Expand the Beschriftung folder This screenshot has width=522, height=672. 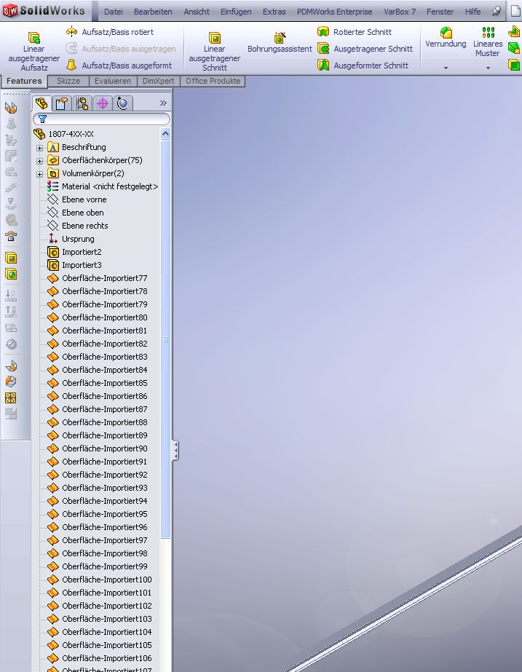pos(39,148)
